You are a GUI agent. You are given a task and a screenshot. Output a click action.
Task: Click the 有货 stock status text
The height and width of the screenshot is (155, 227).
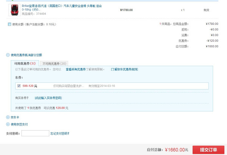(206, 10)
